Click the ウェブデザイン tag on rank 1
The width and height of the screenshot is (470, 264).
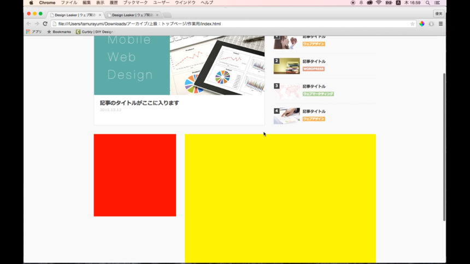point(314,44)
